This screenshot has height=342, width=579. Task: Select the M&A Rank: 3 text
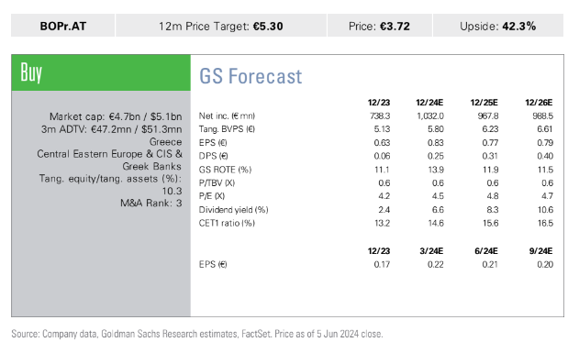(x=151, y=203)
